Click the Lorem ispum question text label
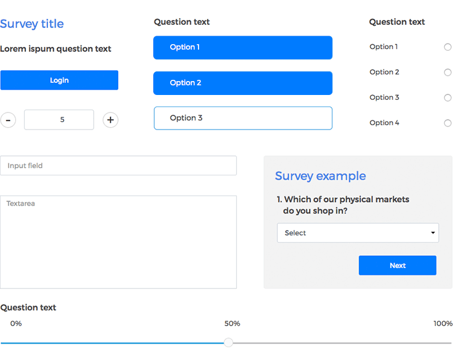This screenshot has width=454, height=363. coord(56,48)
